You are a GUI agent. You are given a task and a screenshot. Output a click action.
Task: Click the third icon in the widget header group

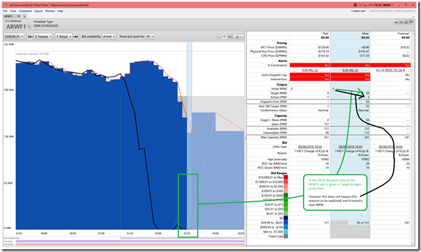point(406,22)
